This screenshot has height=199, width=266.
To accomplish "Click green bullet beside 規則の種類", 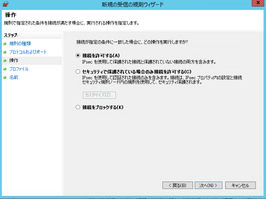I will point(5,44).
